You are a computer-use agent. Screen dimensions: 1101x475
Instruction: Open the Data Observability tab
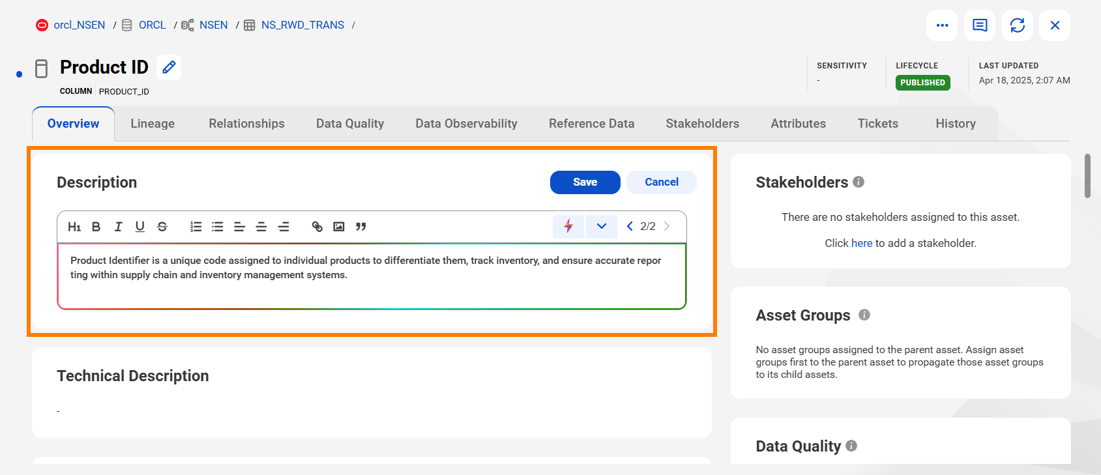click(x=466, y=124)
